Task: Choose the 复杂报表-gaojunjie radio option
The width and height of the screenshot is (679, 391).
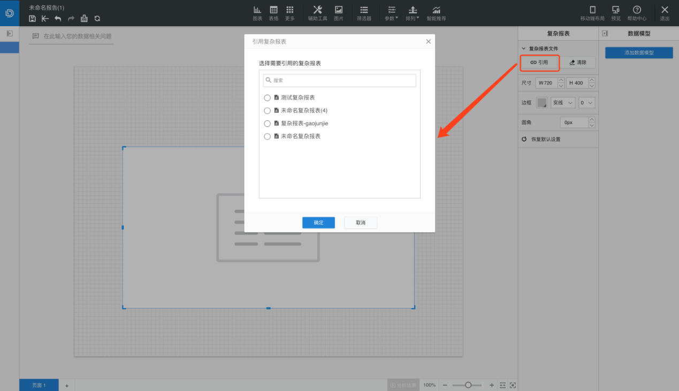Action: pos(268,124)
